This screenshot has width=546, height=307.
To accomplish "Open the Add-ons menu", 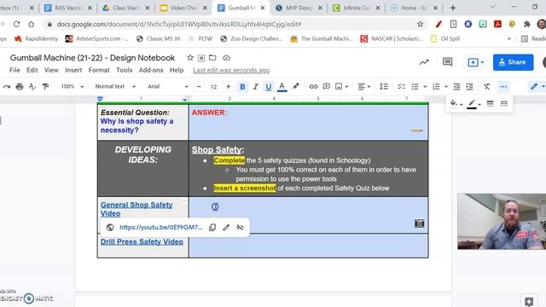I will pyautogui.click(x=151, y=70).
